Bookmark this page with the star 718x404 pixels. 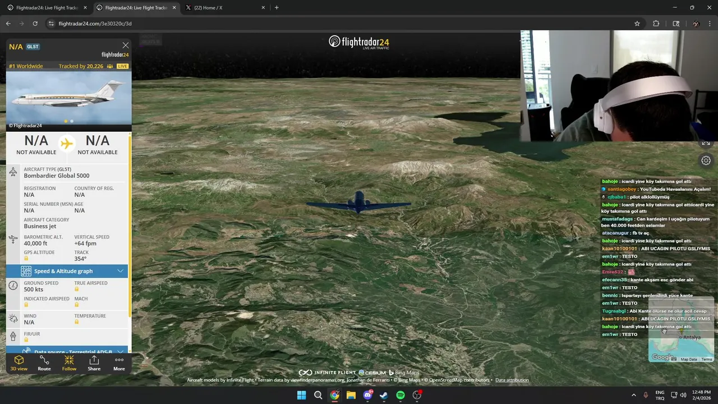coord(637,24)
